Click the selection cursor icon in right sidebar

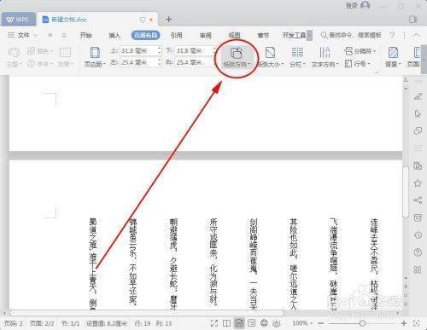418,114
